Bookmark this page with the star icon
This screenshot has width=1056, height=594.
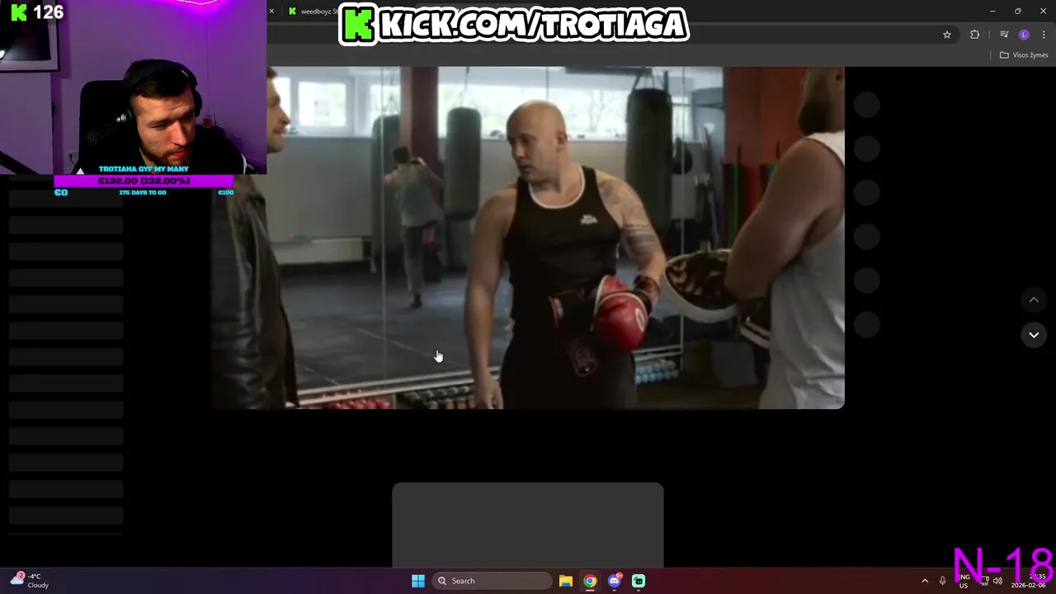(947, 35)
